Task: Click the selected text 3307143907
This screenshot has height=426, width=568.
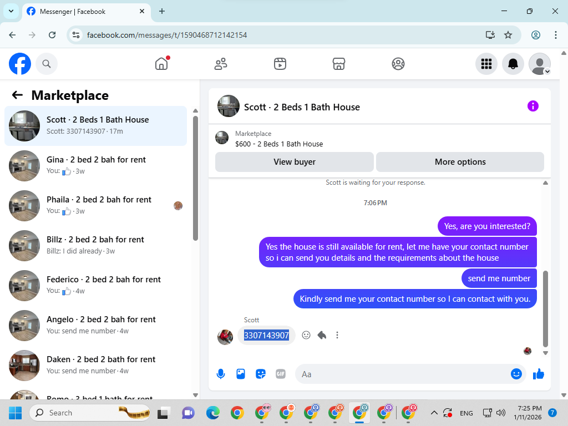Action: click(x=266, y=335)
